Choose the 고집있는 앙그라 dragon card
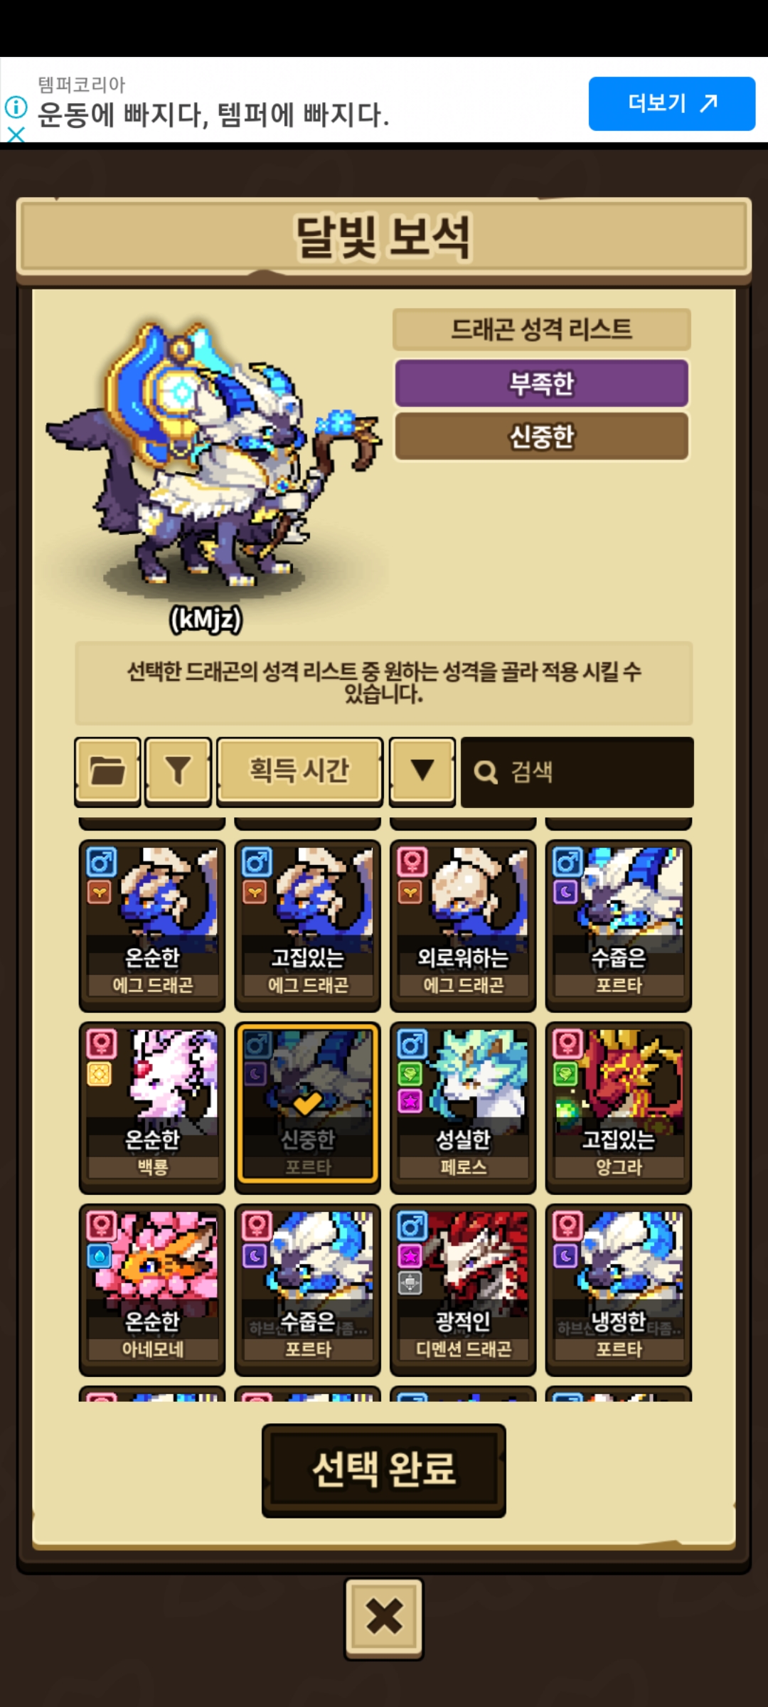The width and height of the screenshot is (768, 1707). (619, 1107)
